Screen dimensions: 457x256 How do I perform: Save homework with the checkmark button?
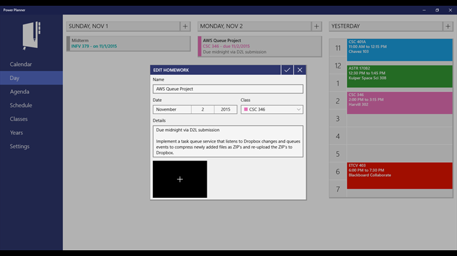pyautogui.click(x=287, y=70)
